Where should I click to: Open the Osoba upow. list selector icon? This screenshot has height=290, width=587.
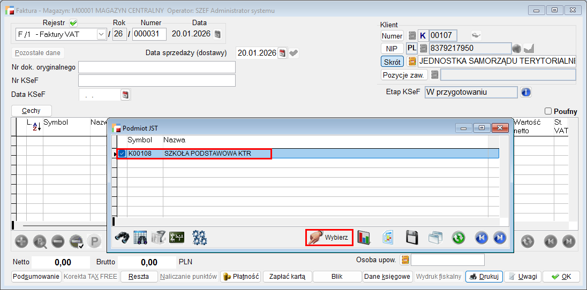[404, 260]
